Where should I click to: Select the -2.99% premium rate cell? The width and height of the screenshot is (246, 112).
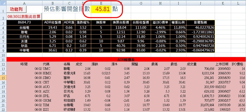(x=160, y=32)
